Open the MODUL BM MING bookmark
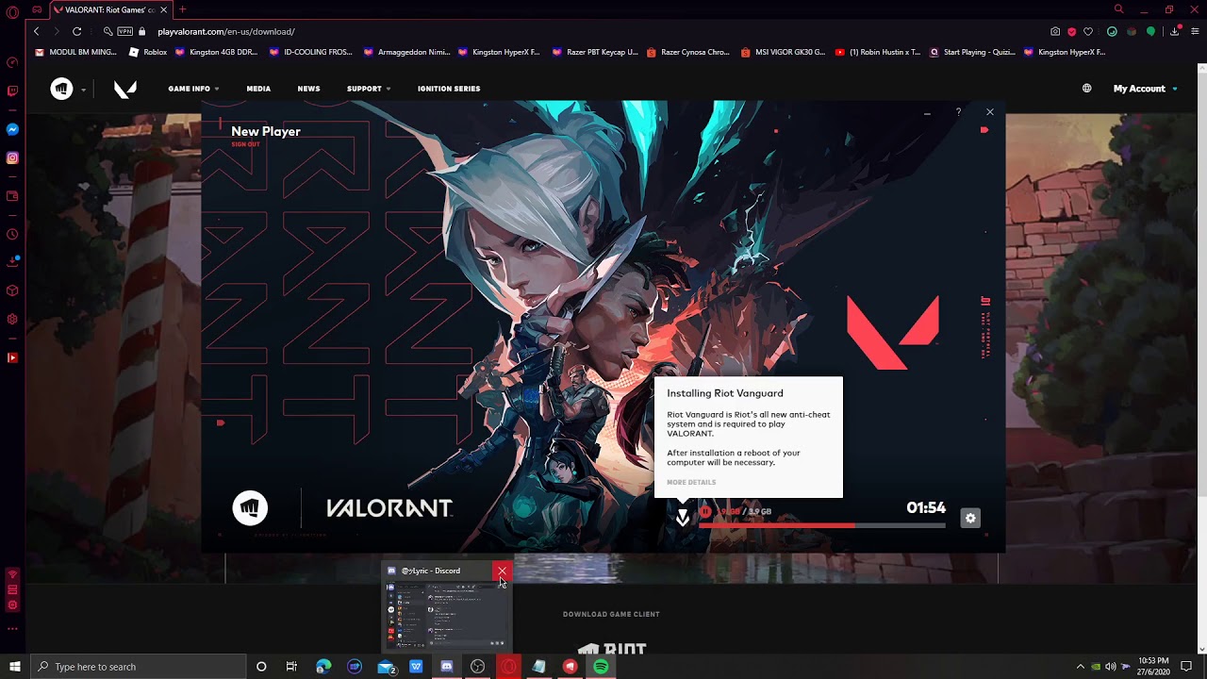 (75, 52)
